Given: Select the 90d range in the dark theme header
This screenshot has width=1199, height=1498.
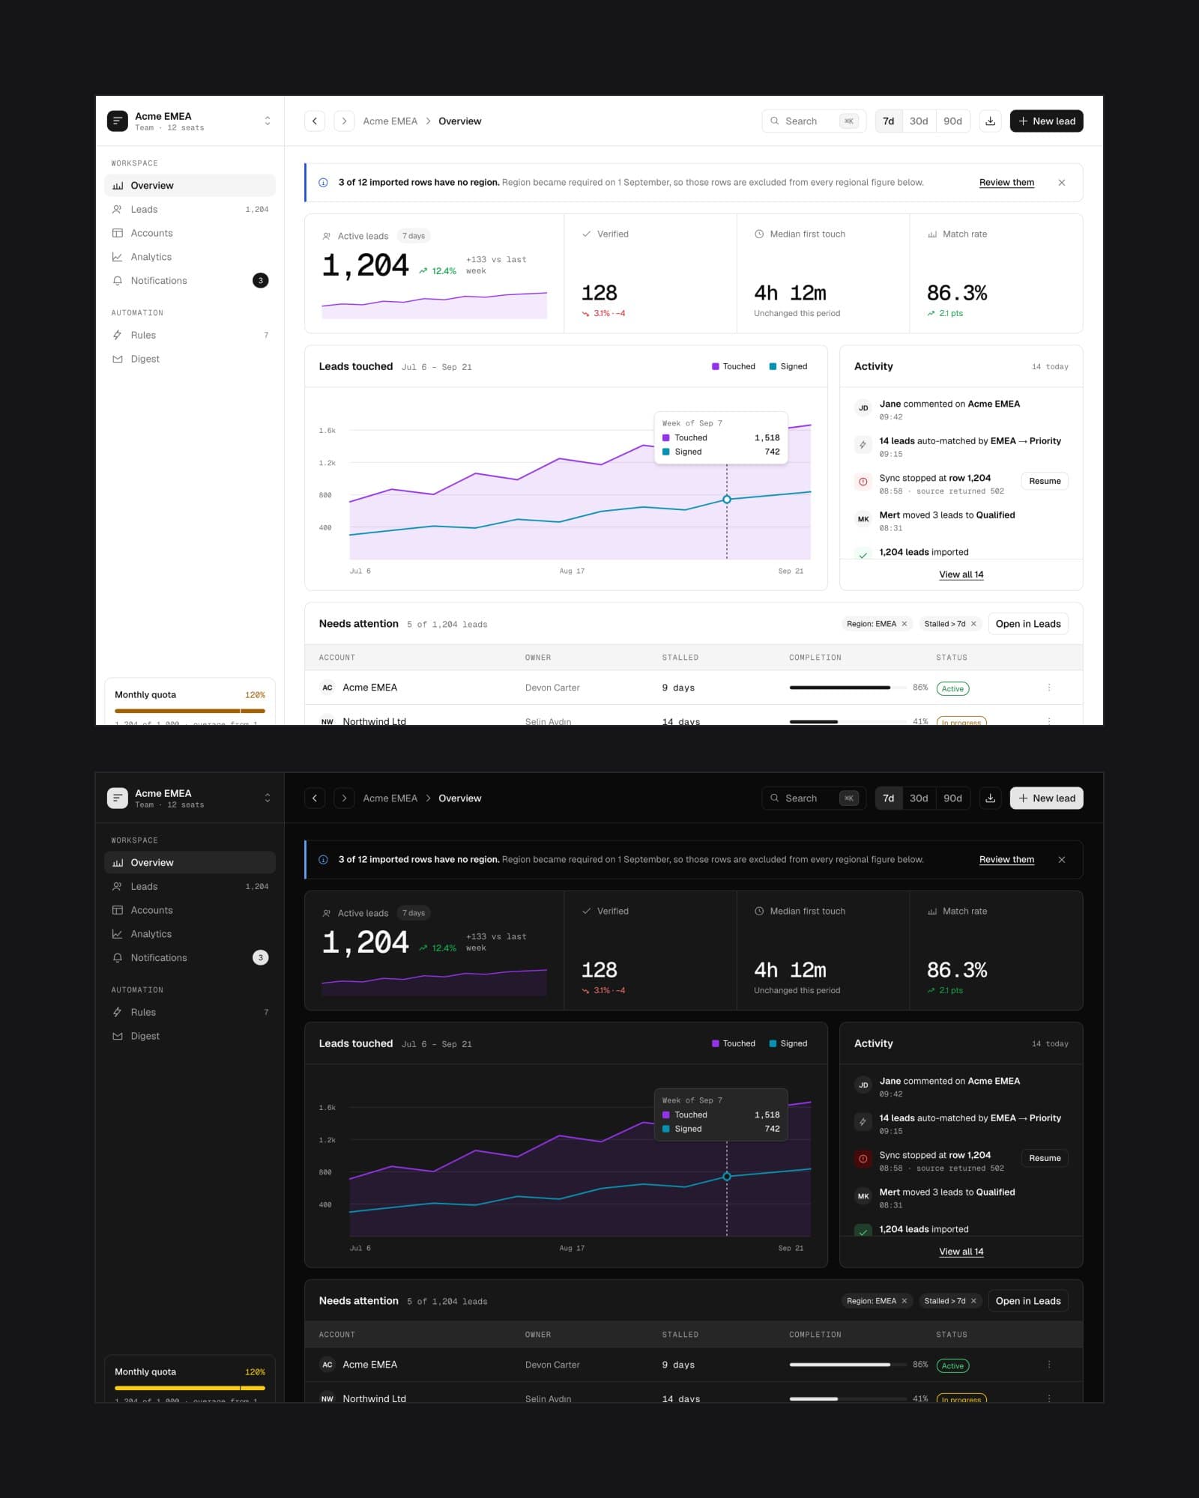Looking at the screenshot, I should pos(952,798).
